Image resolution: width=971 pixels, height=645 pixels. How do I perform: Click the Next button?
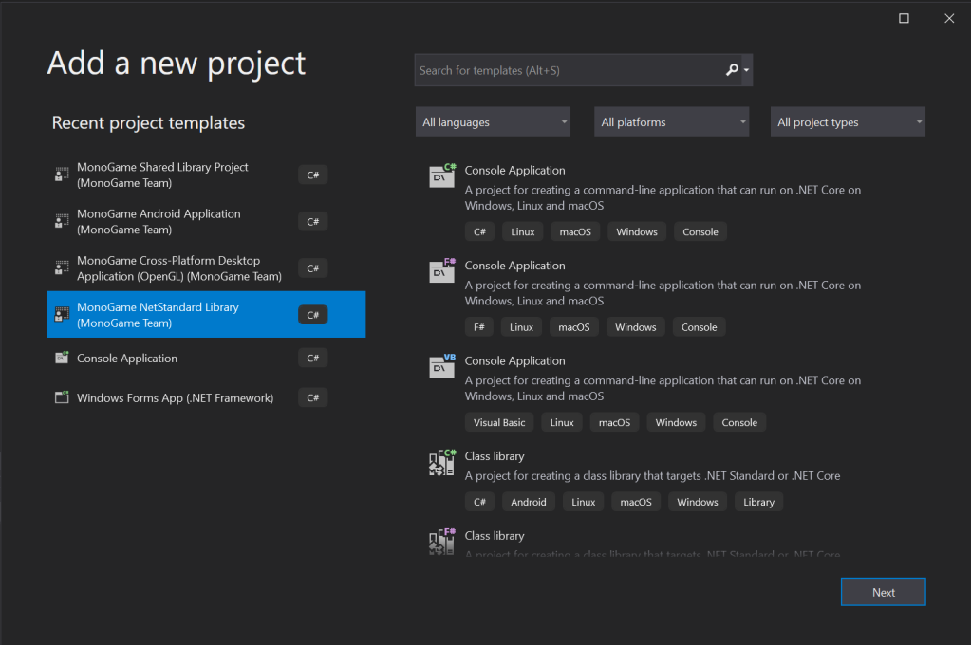tap(883, 593)
